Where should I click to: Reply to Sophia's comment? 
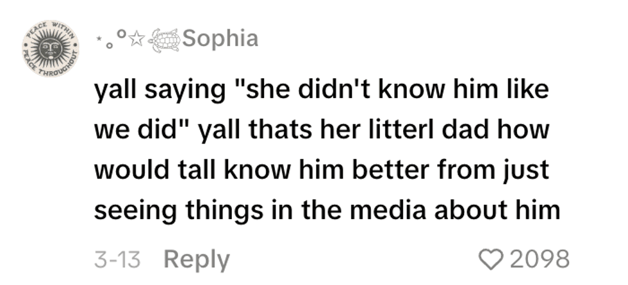[197, 259]
